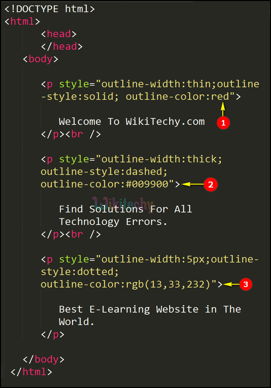Click the text 'Welcome To WikiTechy.com'
271x388 pixels.
pos(132,122)
